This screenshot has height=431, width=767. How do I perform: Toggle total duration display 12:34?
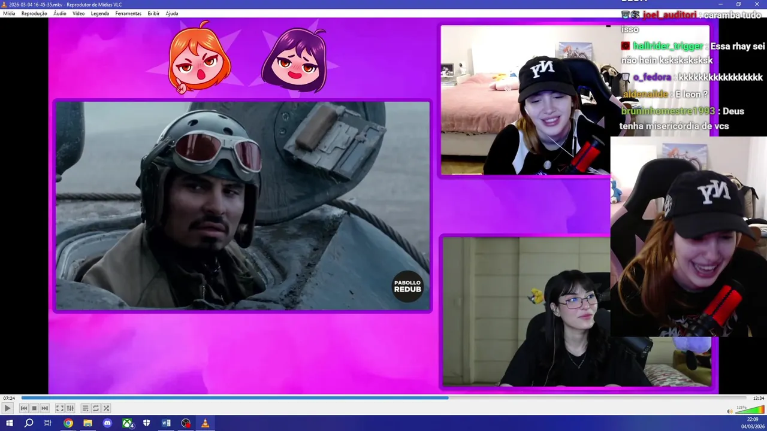(759, 398)
